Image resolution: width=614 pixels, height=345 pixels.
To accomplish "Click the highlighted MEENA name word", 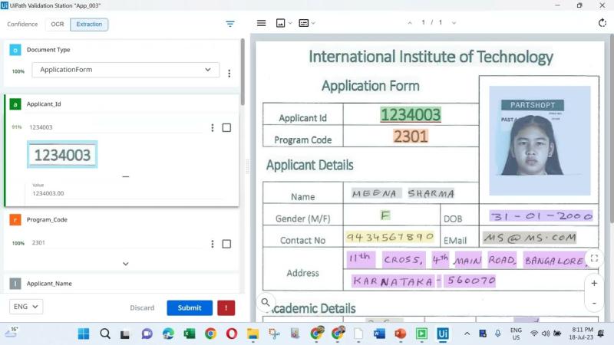I will coord(375,193).
